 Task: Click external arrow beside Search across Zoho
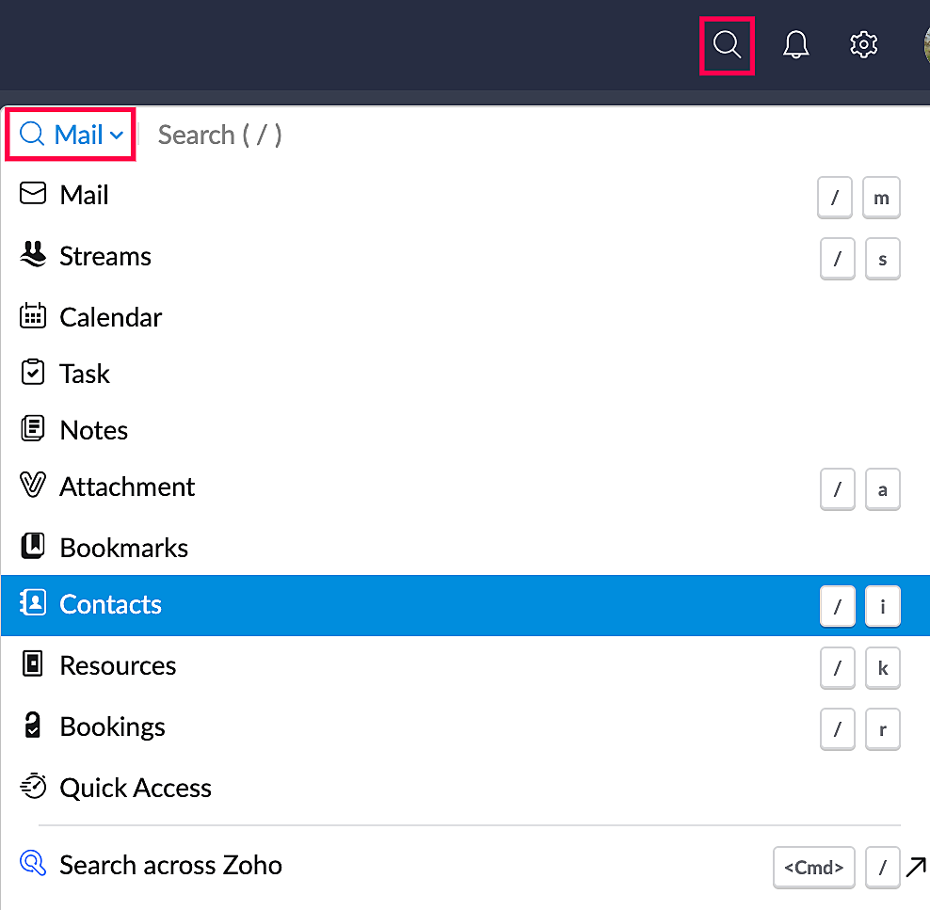916,867
